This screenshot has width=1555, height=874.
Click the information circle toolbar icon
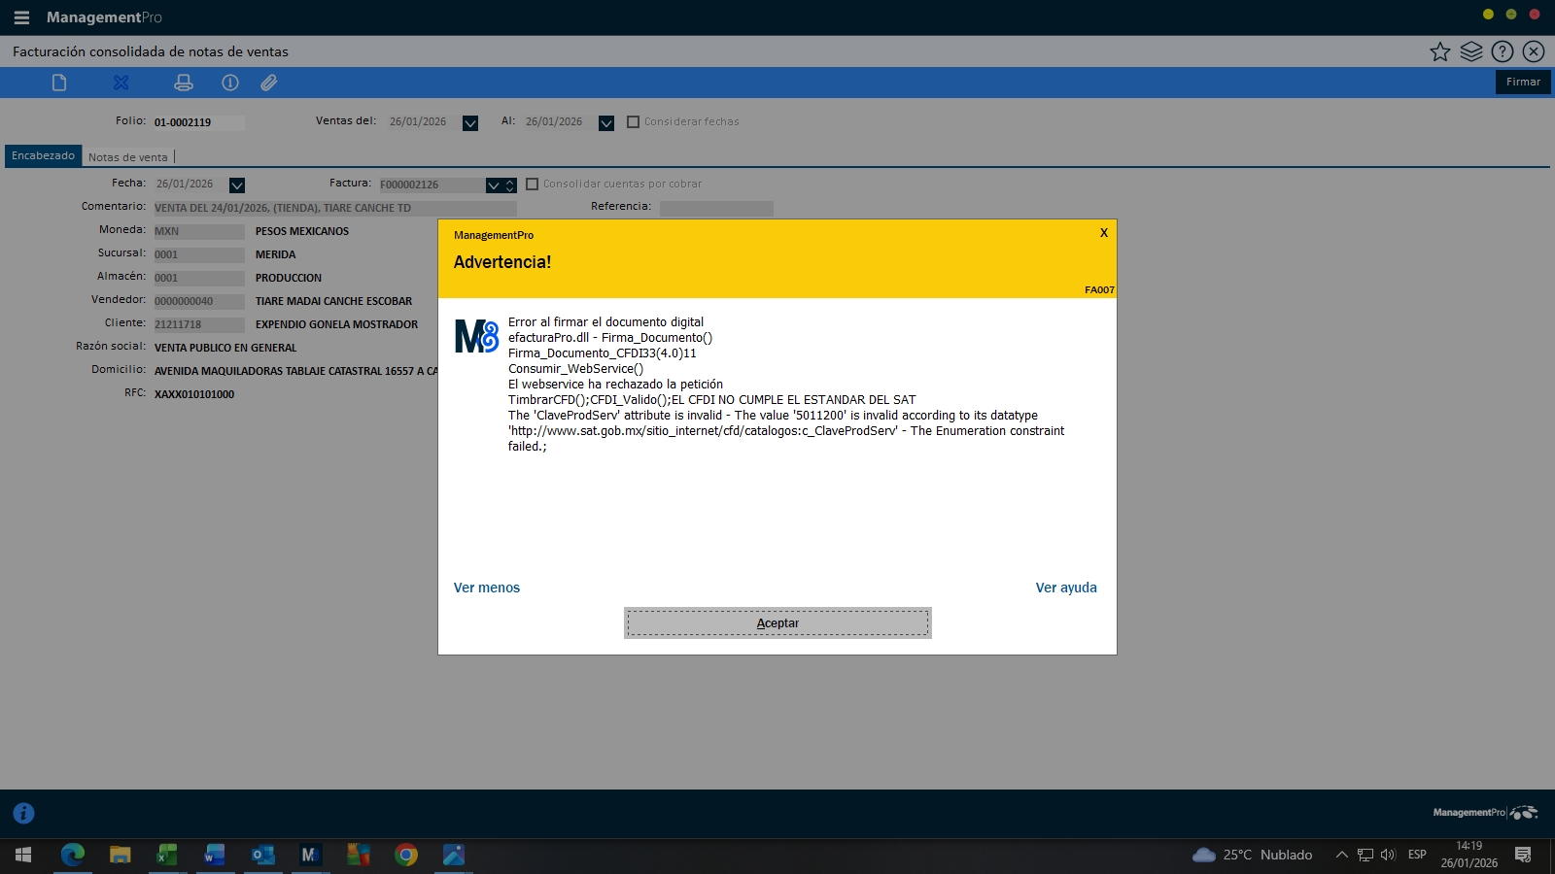point(230,83)
